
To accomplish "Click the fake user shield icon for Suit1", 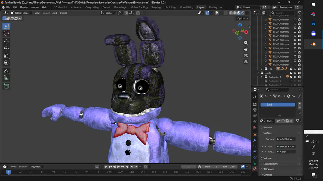I will click(283, 121).
